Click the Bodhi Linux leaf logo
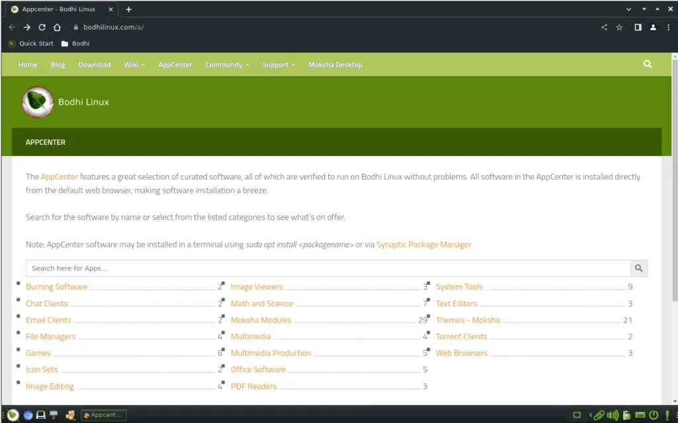 (x=38, y=102)
